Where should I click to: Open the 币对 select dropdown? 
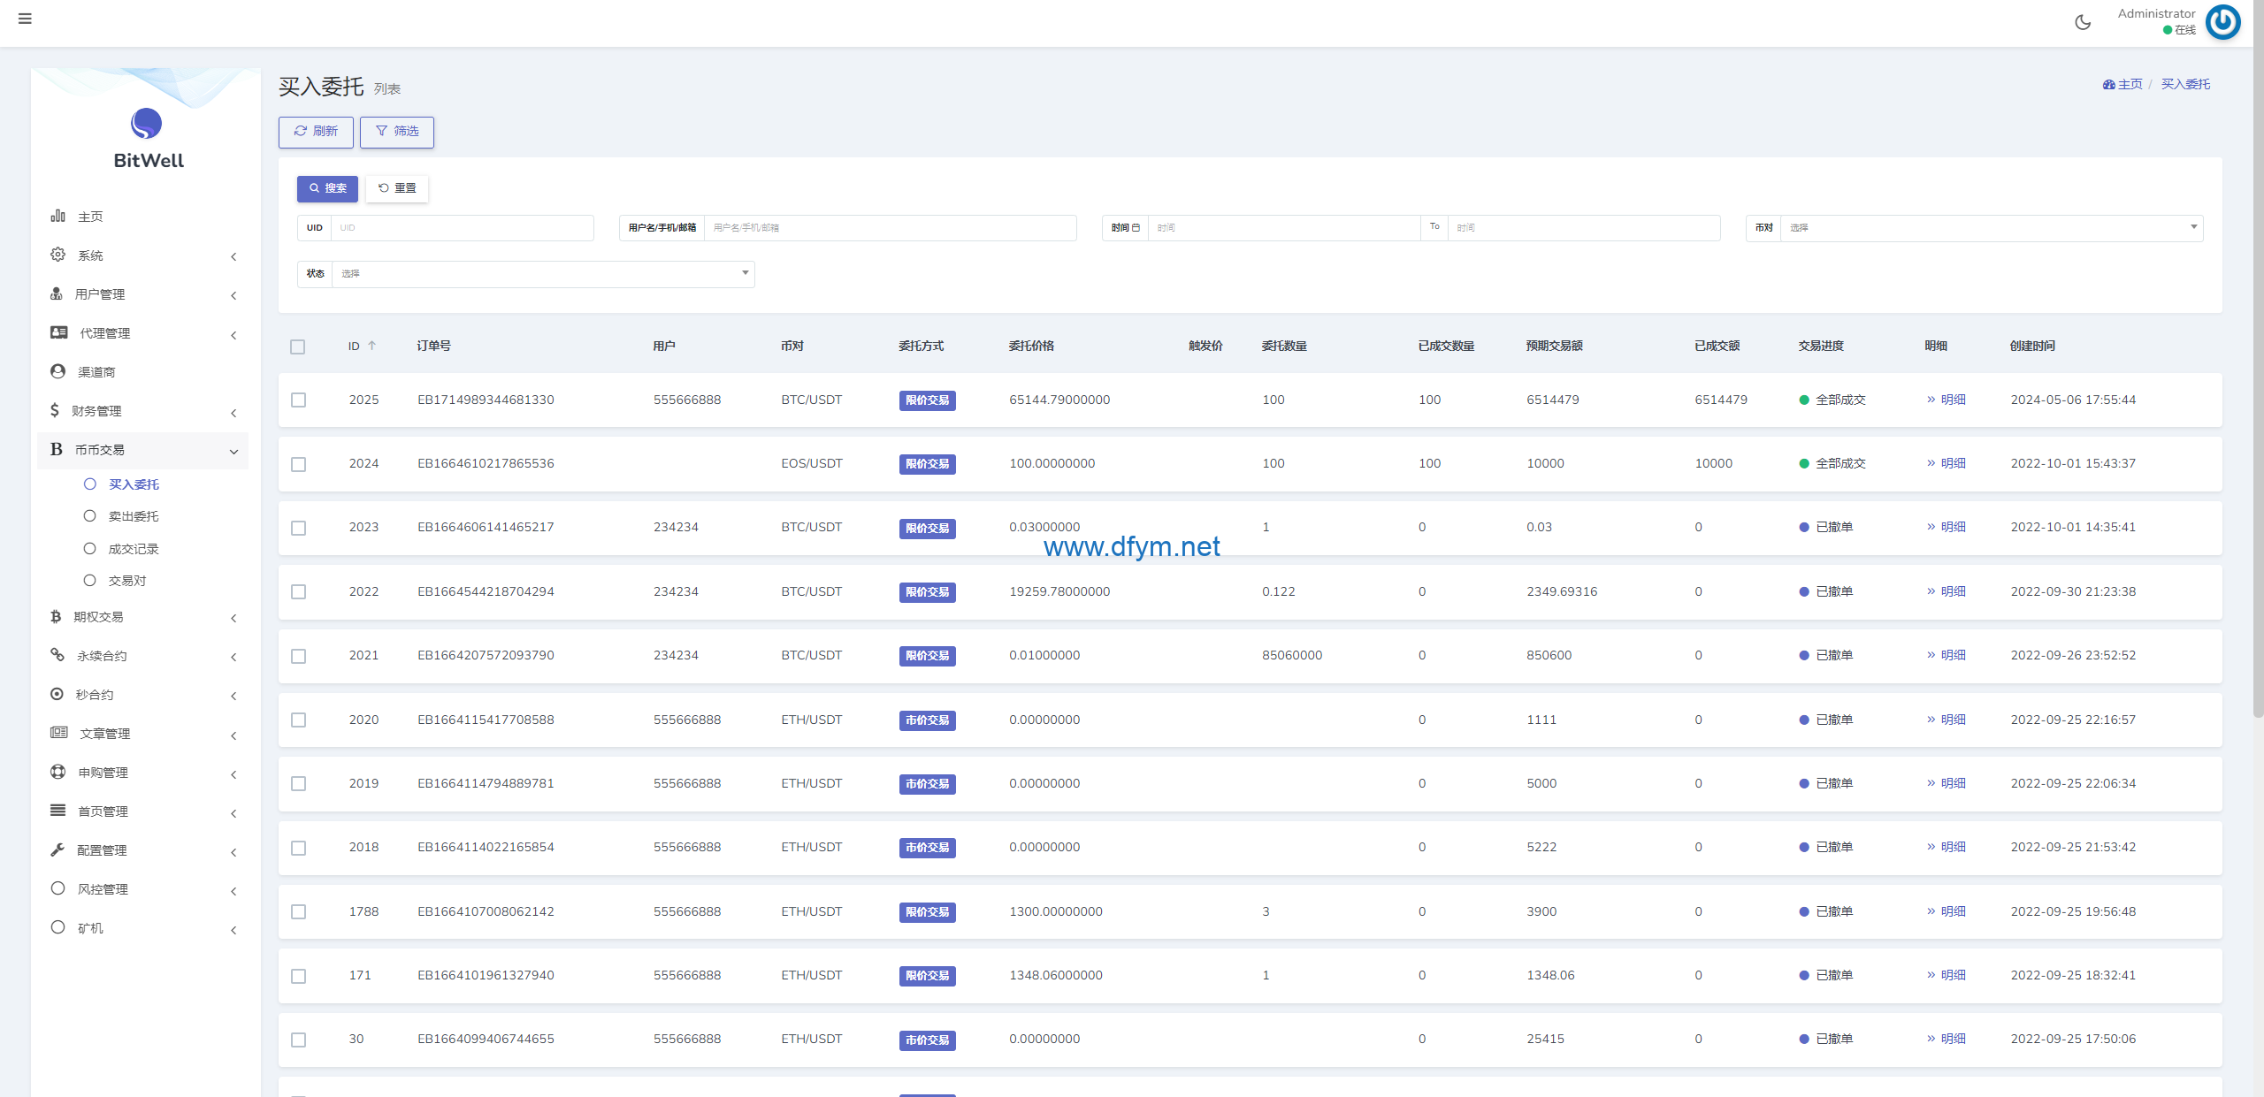coord(1992,228)
